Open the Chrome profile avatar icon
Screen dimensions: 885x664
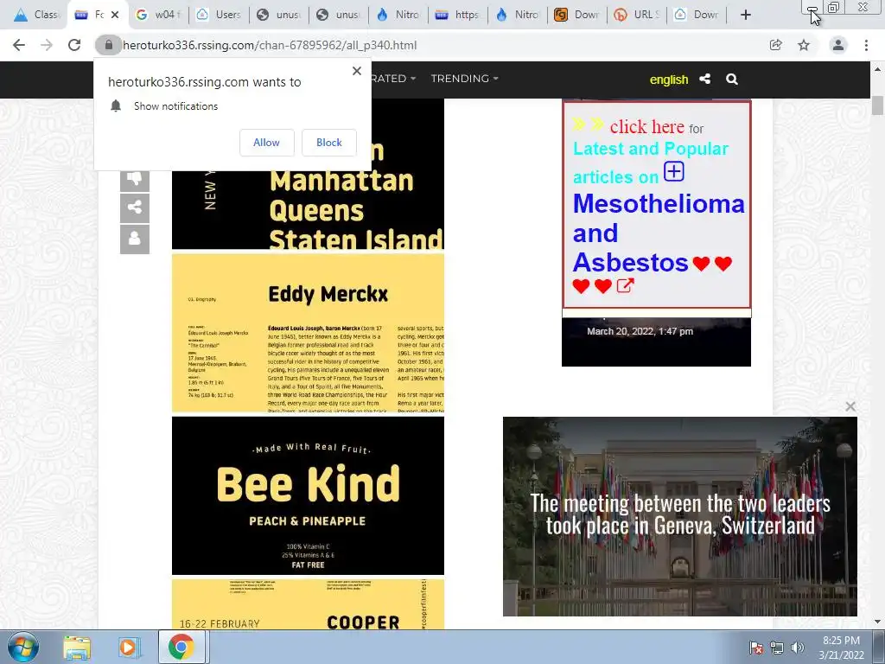(838, 45)
